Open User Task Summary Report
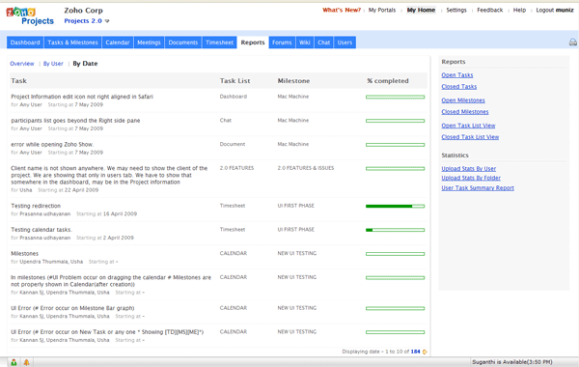Screen dimensions: 579x367 point(478,188)
